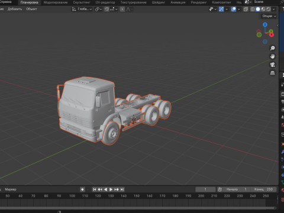Click frame 200 on the timeline ruler

click(201, 196)
